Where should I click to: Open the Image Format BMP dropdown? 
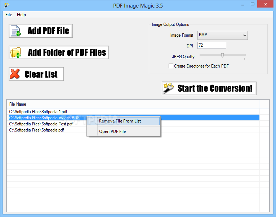222,35
